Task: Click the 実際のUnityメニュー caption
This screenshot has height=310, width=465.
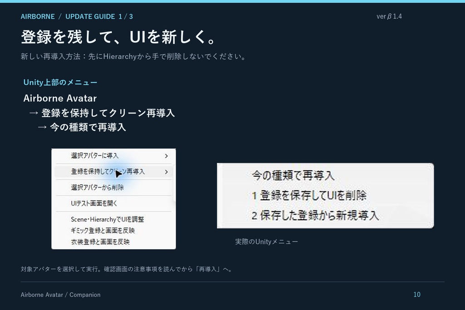Action: [x=266, y=242]
